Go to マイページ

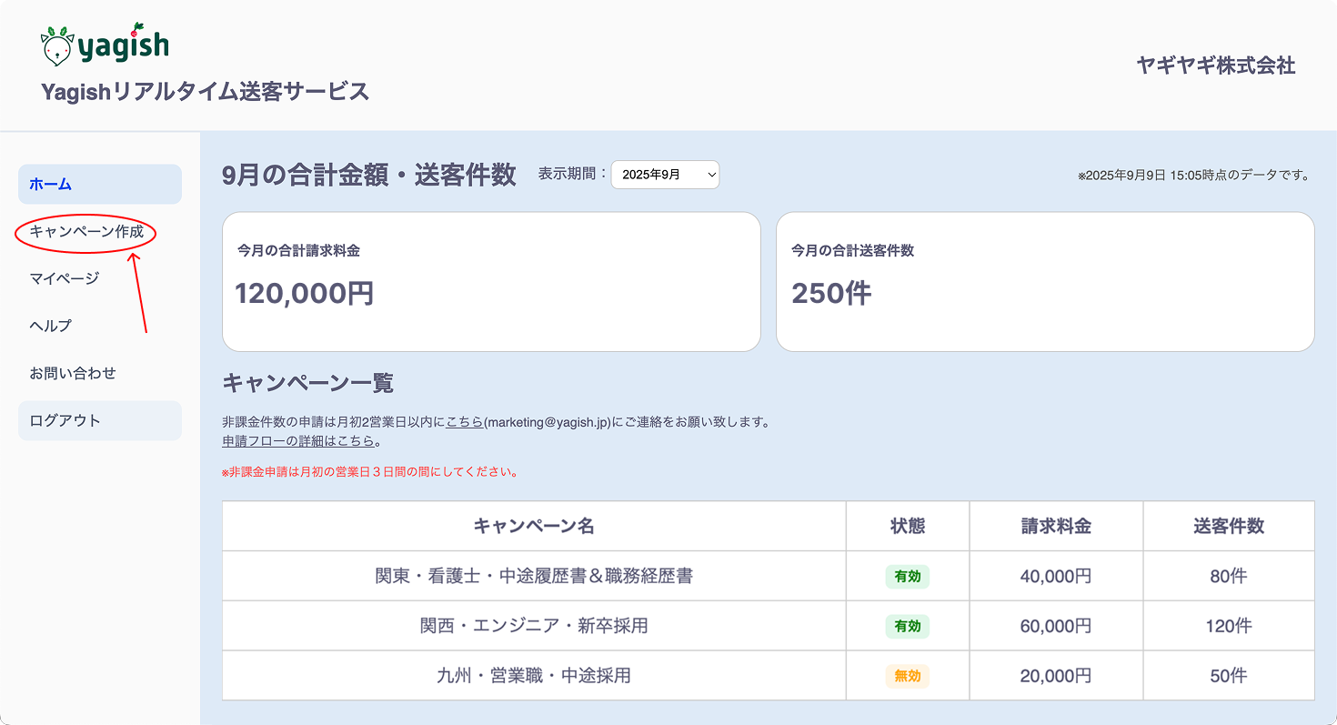(x=64, y=279)
